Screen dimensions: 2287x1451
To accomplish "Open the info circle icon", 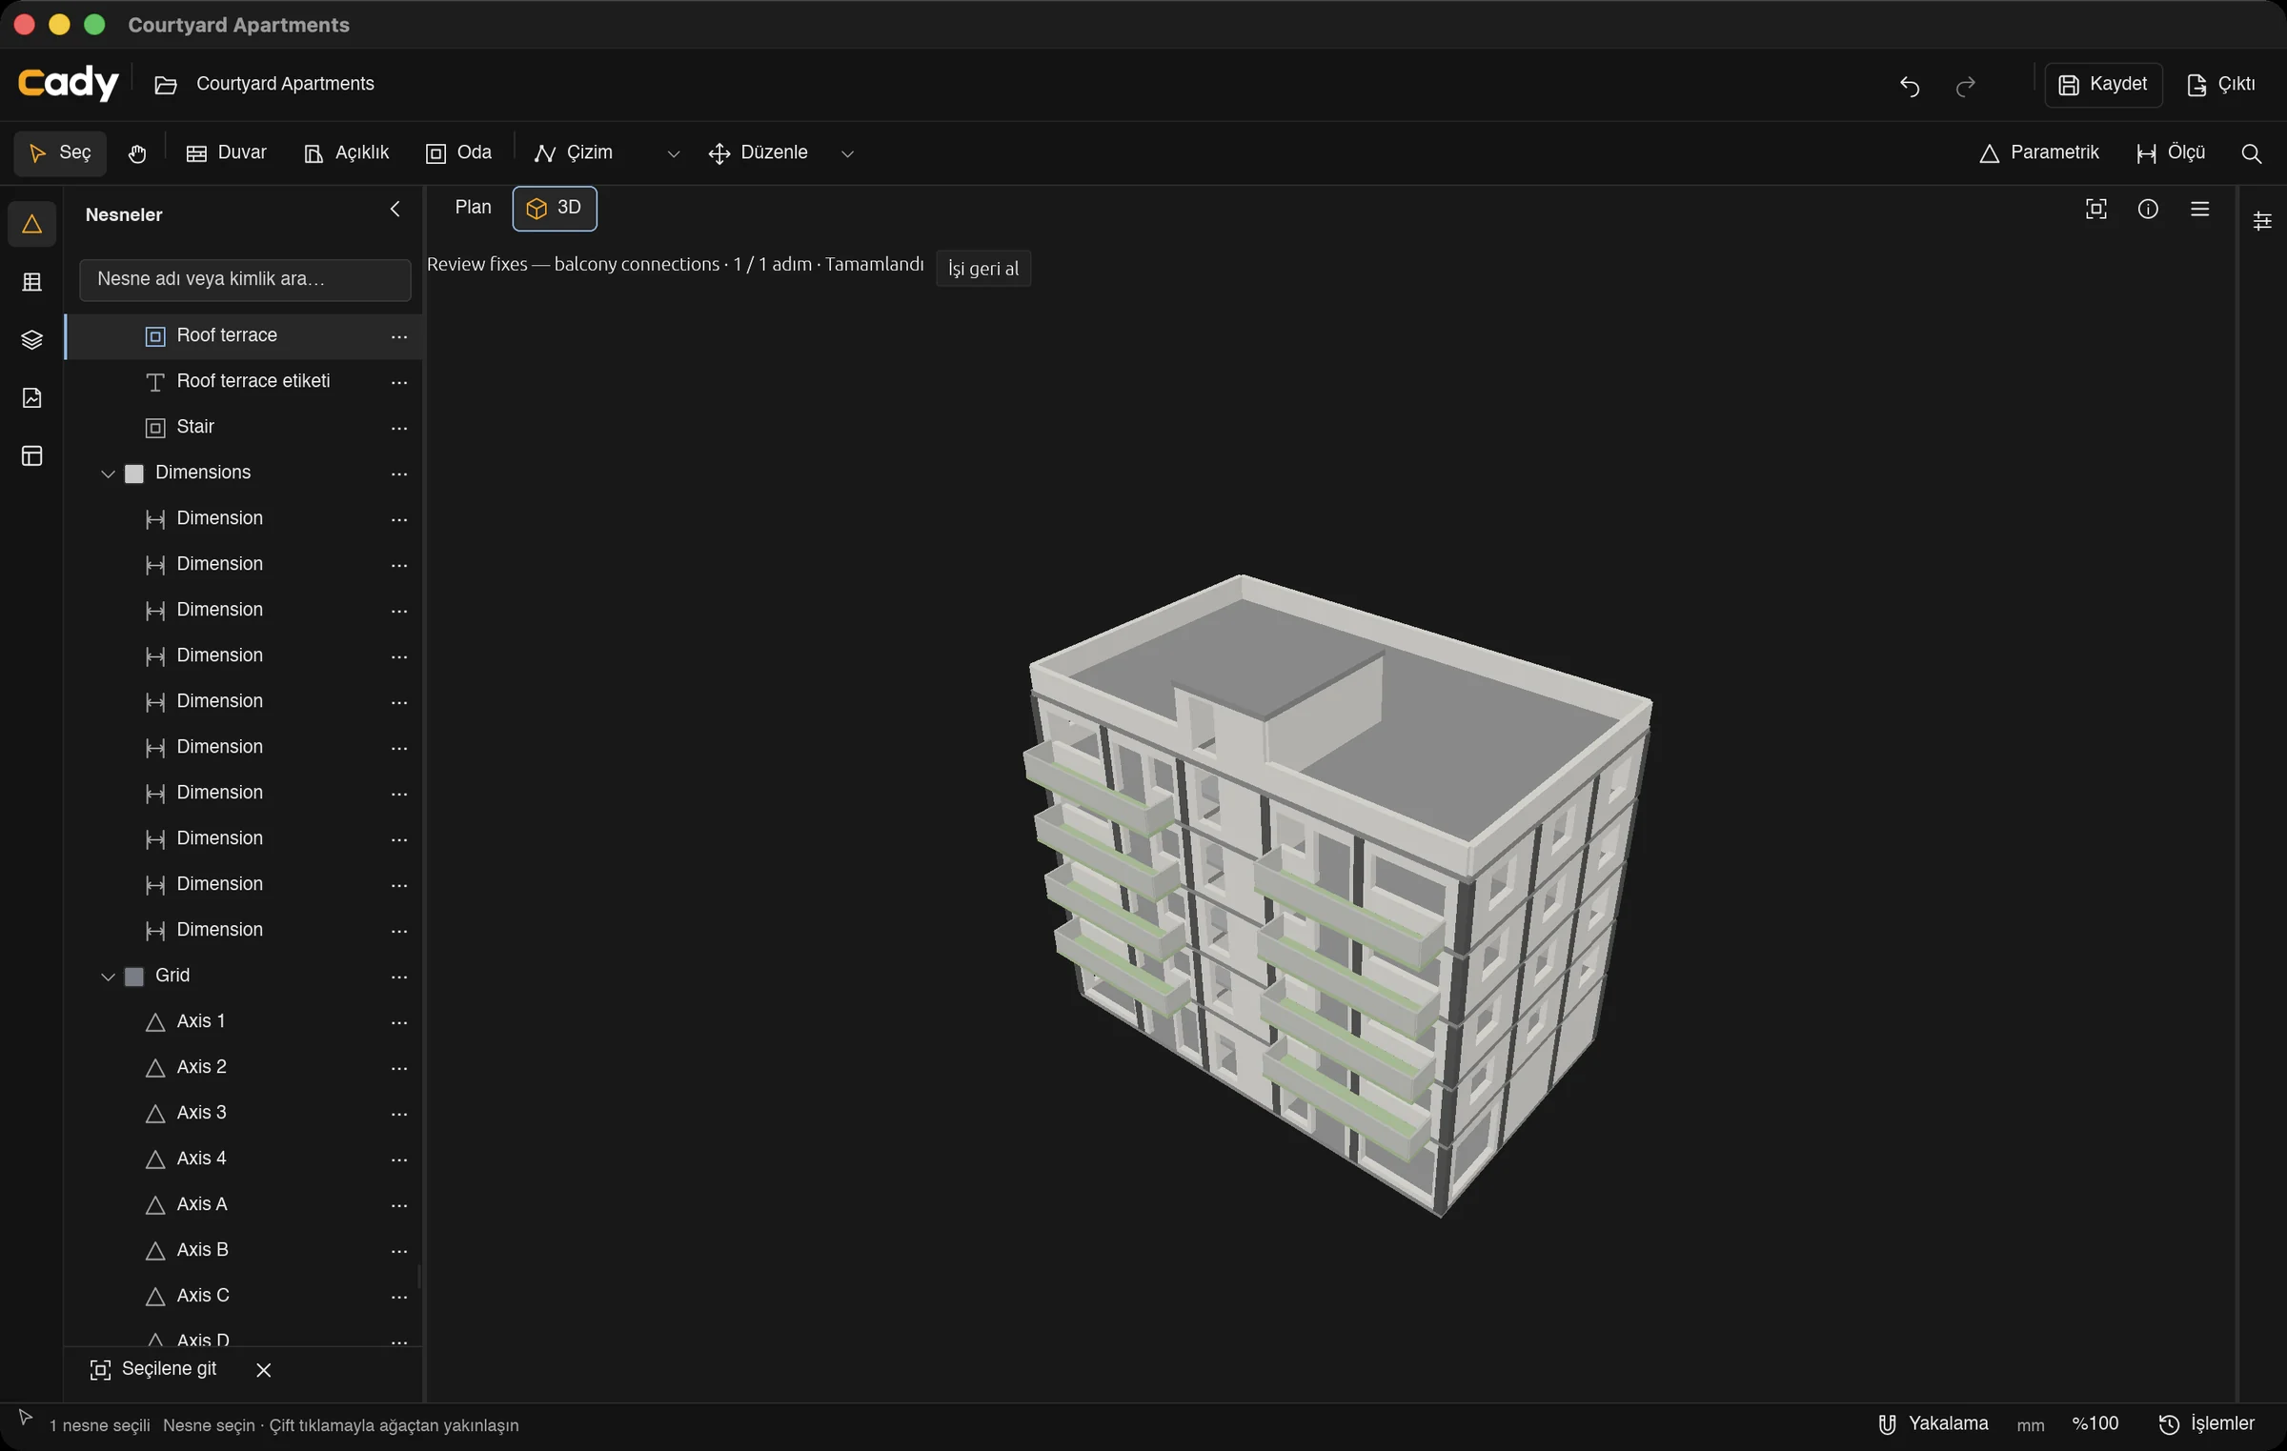I will [x=2148, y=209].
